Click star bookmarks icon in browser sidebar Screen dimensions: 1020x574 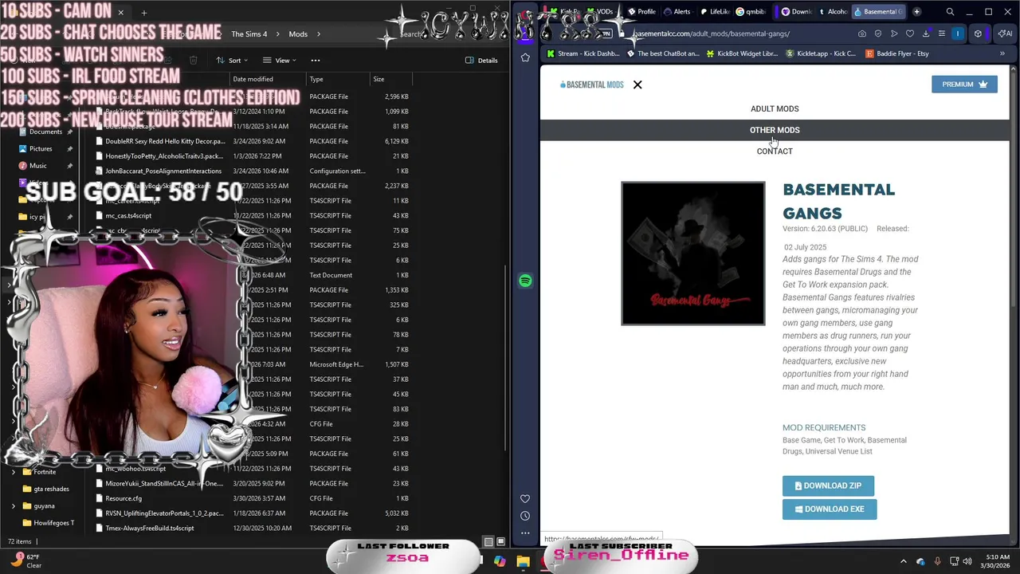click(525, 57)
